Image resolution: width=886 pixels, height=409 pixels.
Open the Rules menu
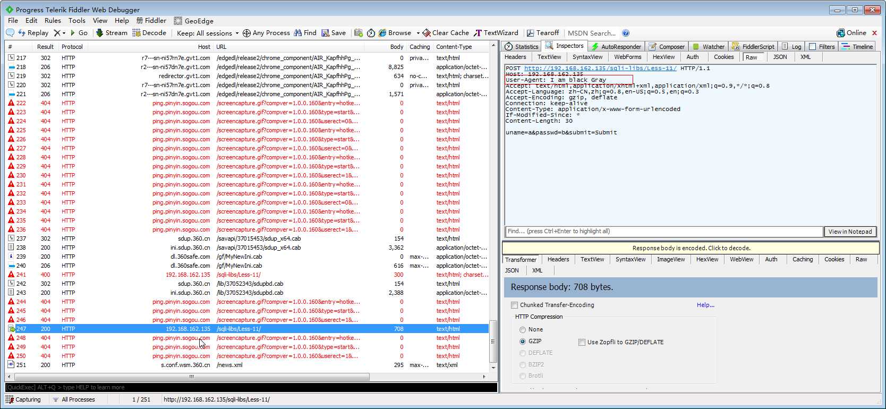(53, 21)
